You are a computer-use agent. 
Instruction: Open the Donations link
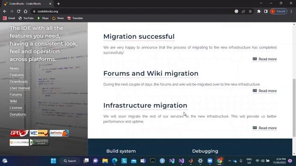(x=18, y=114)
